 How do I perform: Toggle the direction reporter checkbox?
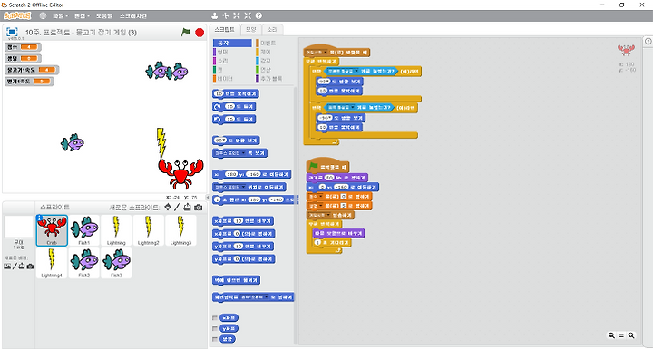pyautogui.click(x=215, y=339)
